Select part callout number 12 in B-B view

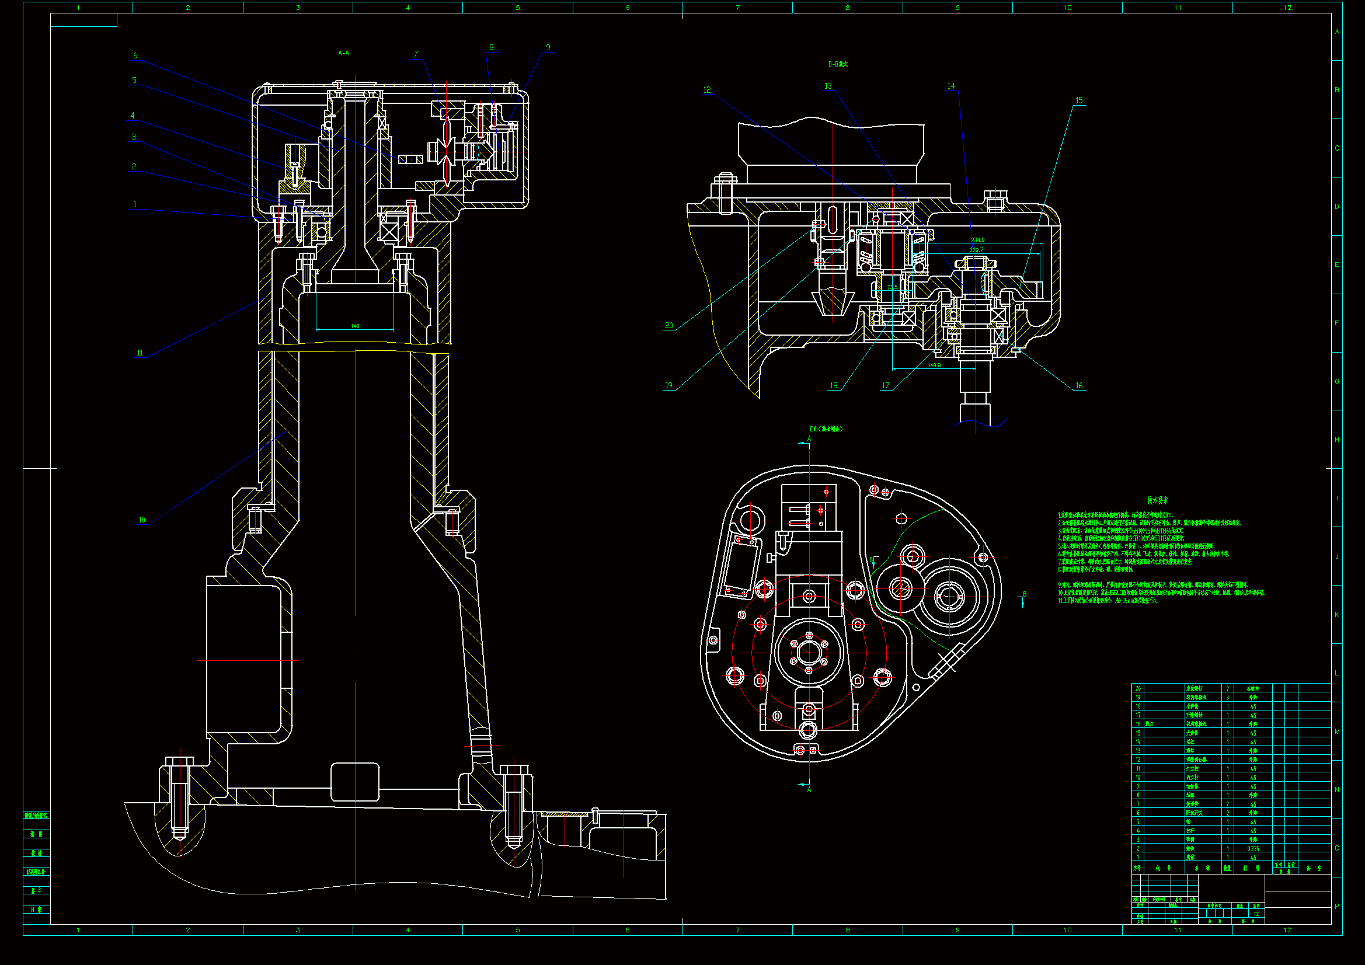[707, 90]
